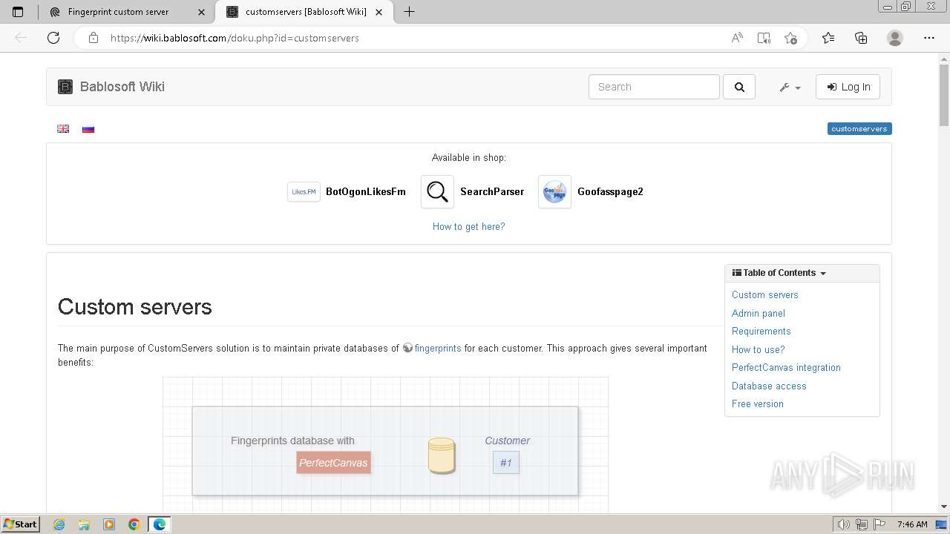Click the taskbar clock showing 7:46 AM
This screenshot has width=950, height=534.
pyautogui.click(x=912, y=524)
